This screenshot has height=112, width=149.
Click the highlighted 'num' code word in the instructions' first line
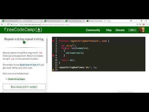[x=41, y=53]
